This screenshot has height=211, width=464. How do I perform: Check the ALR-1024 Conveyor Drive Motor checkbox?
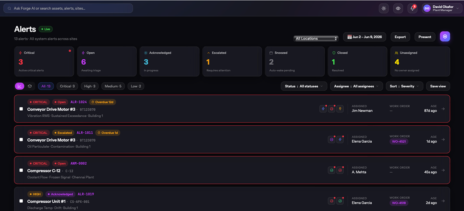pyautogui.click(x=21, y=109)
